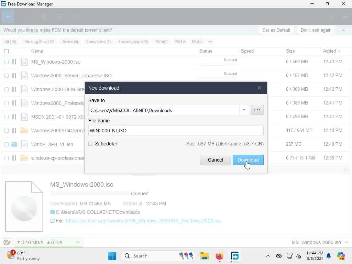Viewport: 352px width, 264px height.
Task: Collapse details via bottom-right MS_Windows-2000.iso chevron
Action: coord(346,242)
